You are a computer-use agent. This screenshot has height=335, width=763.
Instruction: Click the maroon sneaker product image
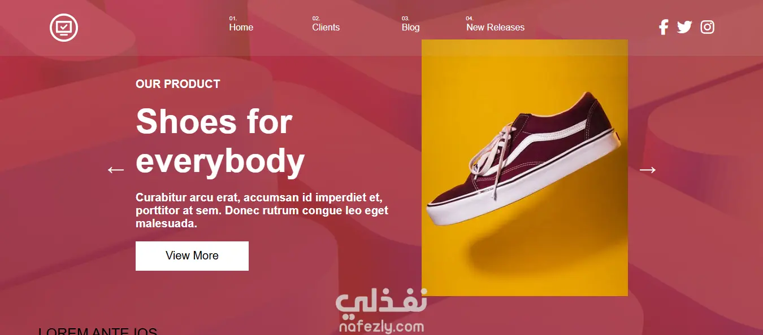click(x=524, y=167)
